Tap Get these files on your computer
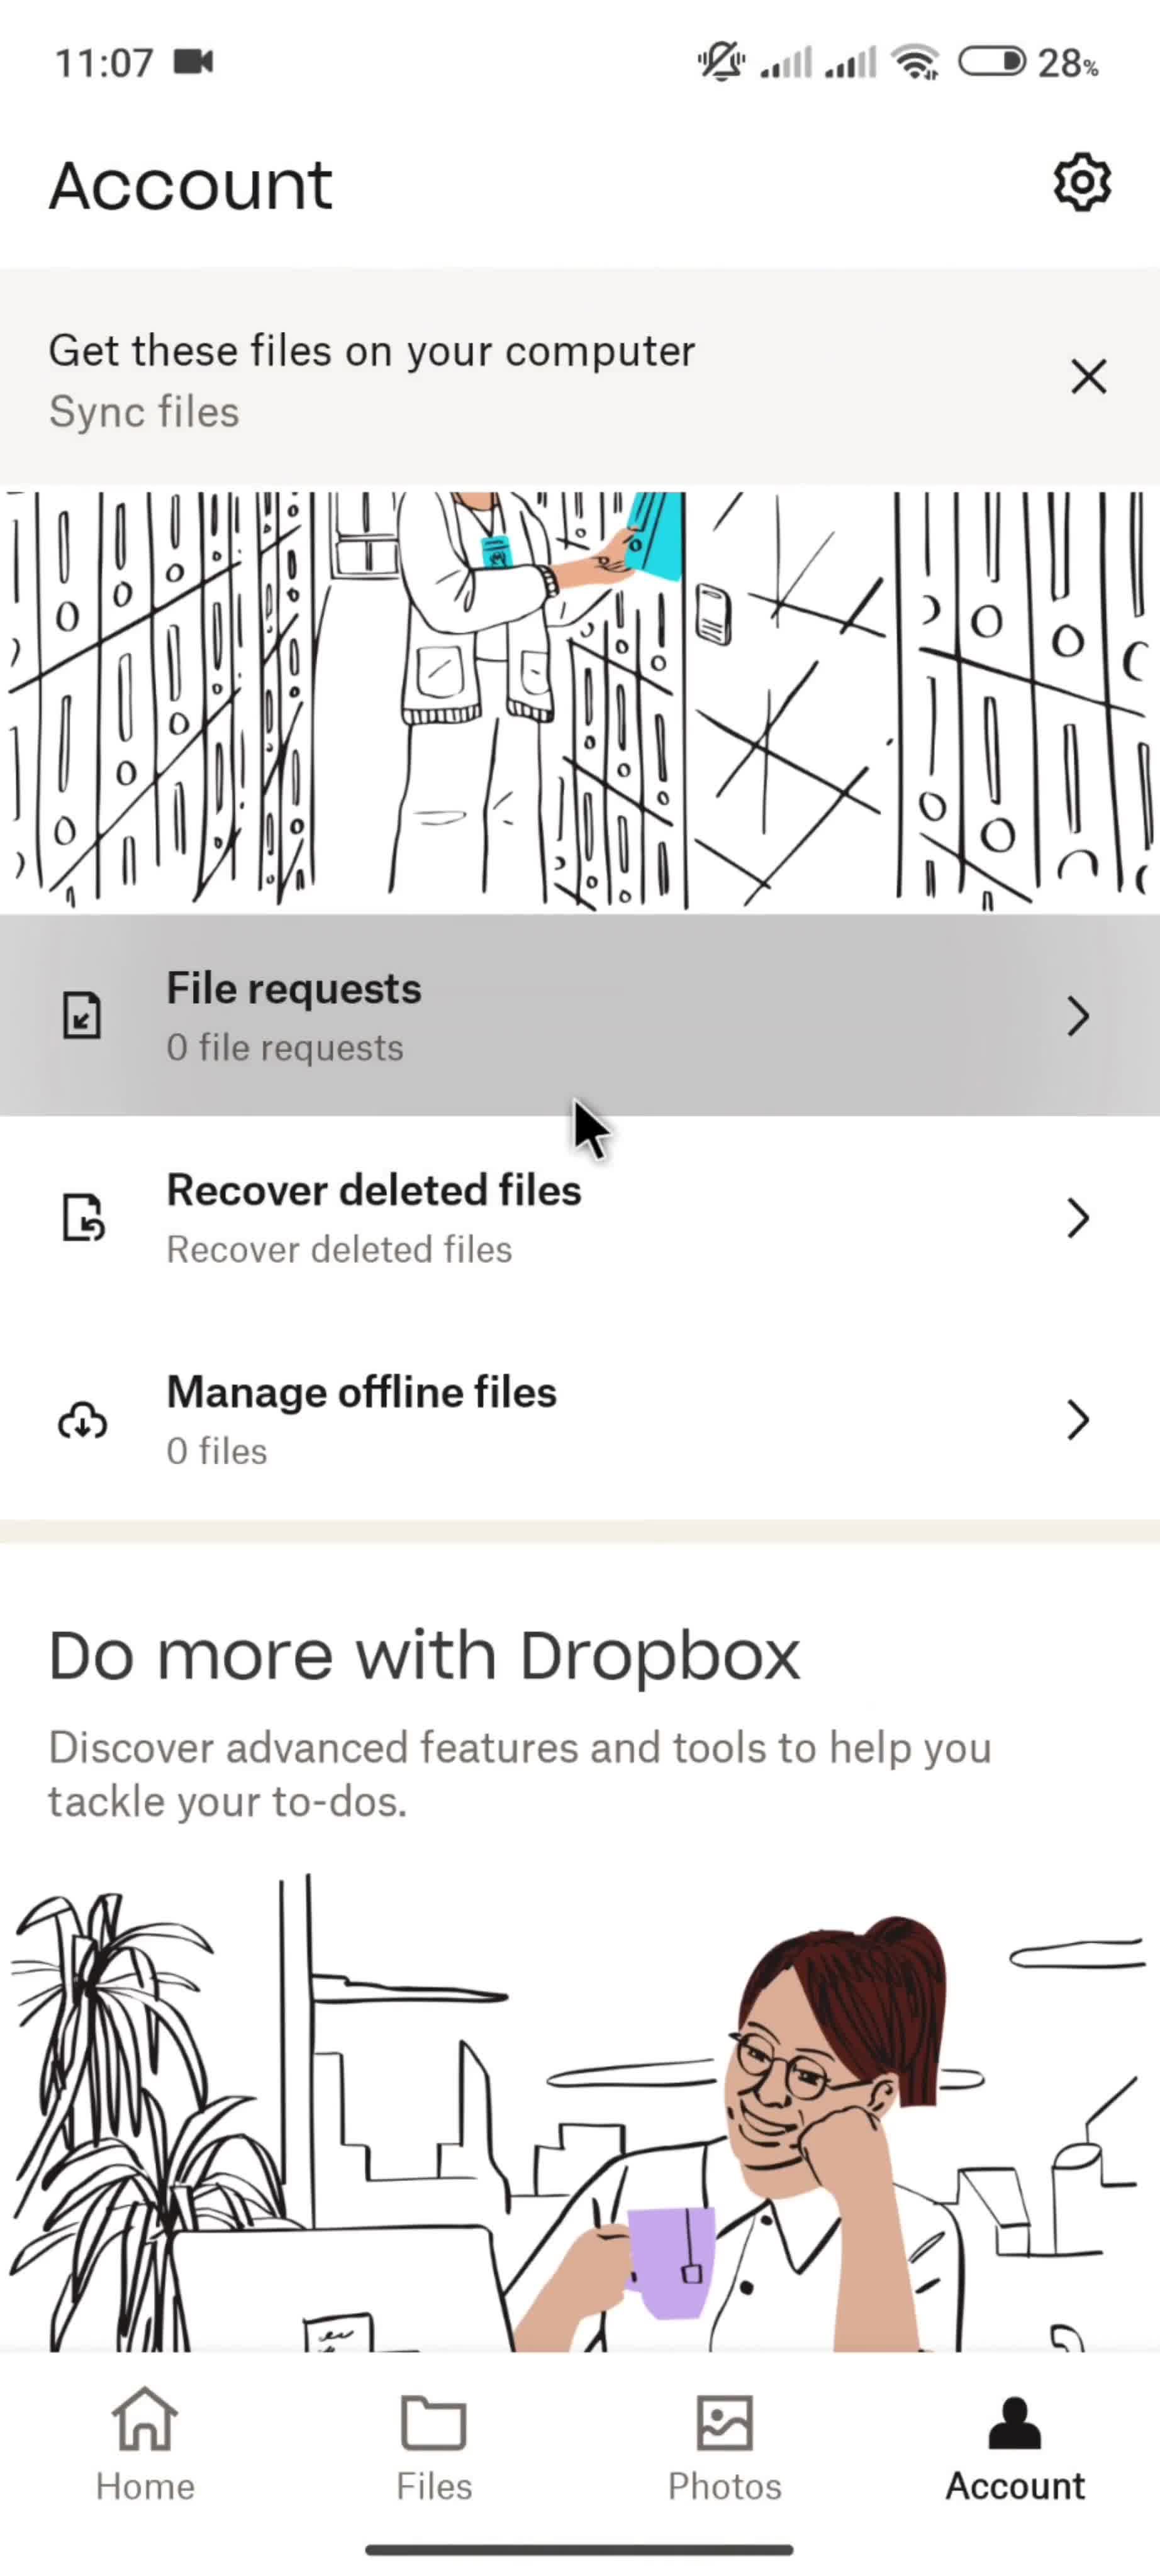 point(372,351)
